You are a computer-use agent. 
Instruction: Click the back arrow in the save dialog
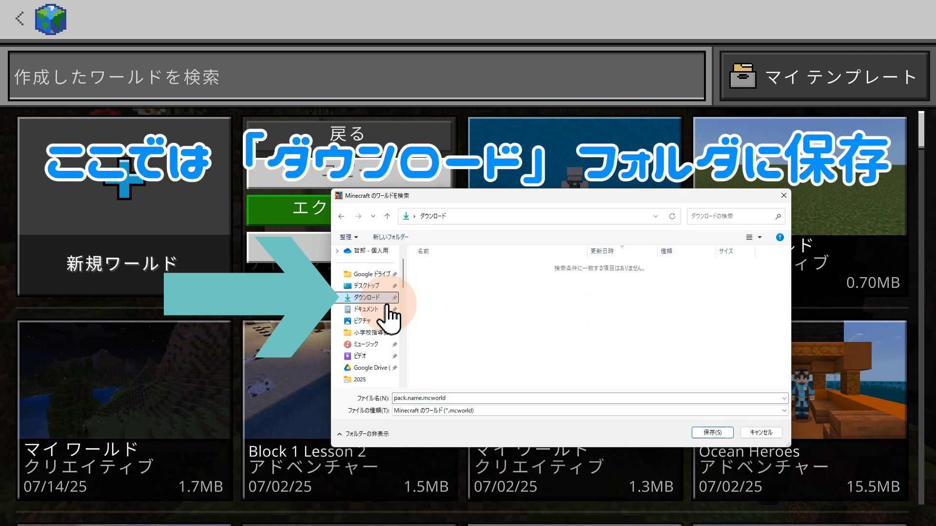(x=341, y=216)
